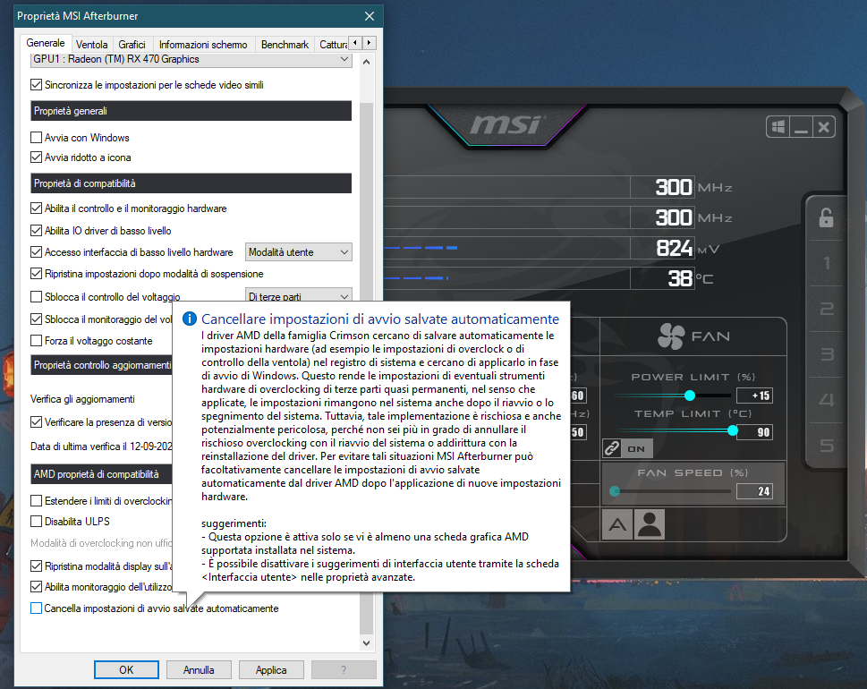The height and width of the screenshot is (689, 867).
Task: Switch to the Grafici tab
Action: [x=132, y=44]
